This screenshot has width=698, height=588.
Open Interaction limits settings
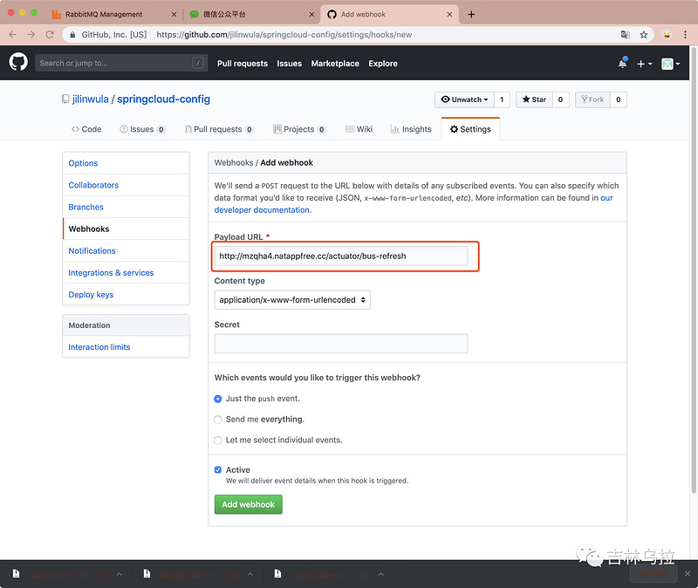(x=126, y=346)
